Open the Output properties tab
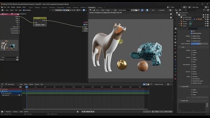This screenshot has height=118, width=210. pyautogui.click(x=175, y=39)
